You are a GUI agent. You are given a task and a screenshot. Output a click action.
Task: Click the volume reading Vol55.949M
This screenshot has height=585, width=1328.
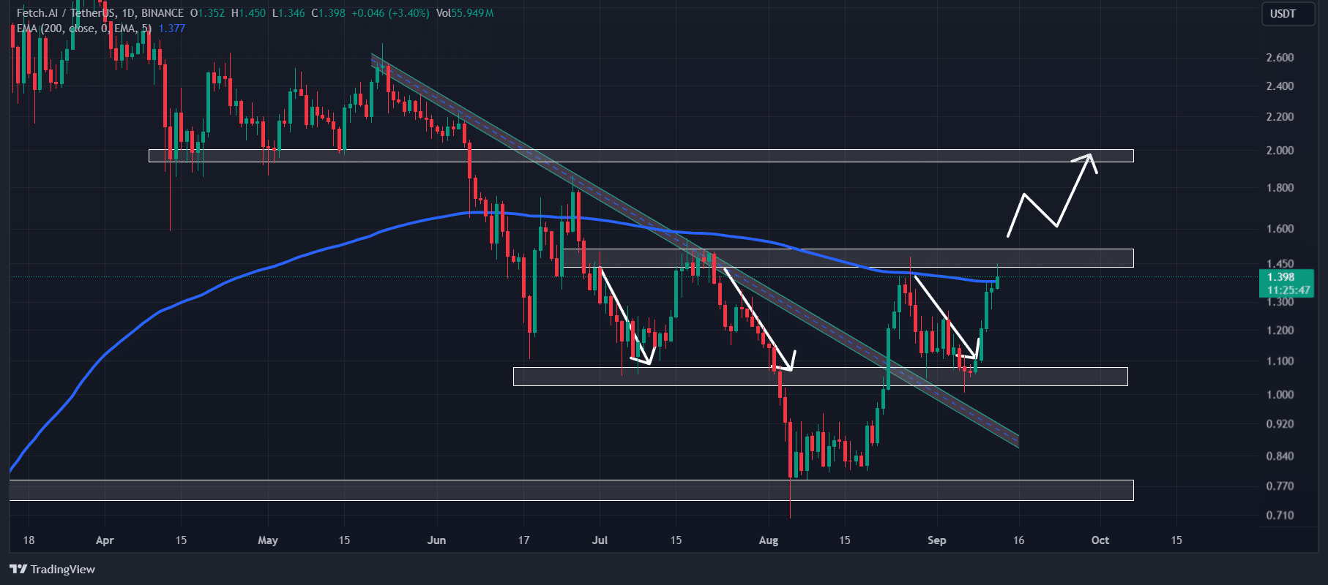click(x=465, y=13)
